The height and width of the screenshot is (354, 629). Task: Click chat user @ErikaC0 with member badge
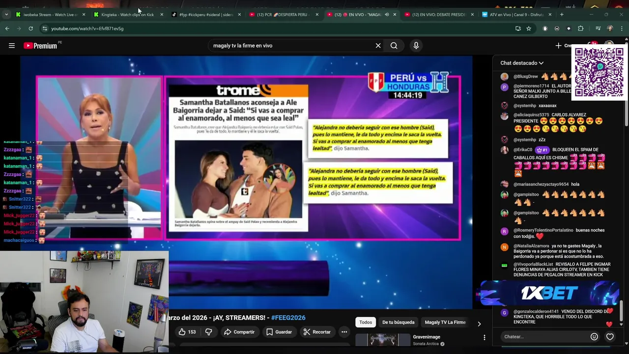click(523, 150)
